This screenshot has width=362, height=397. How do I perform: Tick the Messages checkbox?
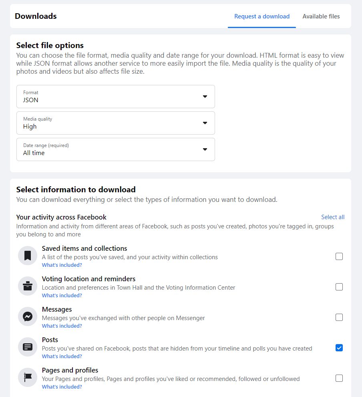pos(339,317)
